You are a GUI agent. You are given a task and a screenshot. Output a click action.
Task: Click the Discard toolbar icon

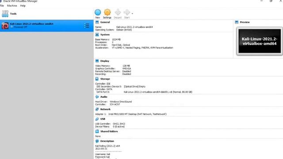tap(118, 12)
